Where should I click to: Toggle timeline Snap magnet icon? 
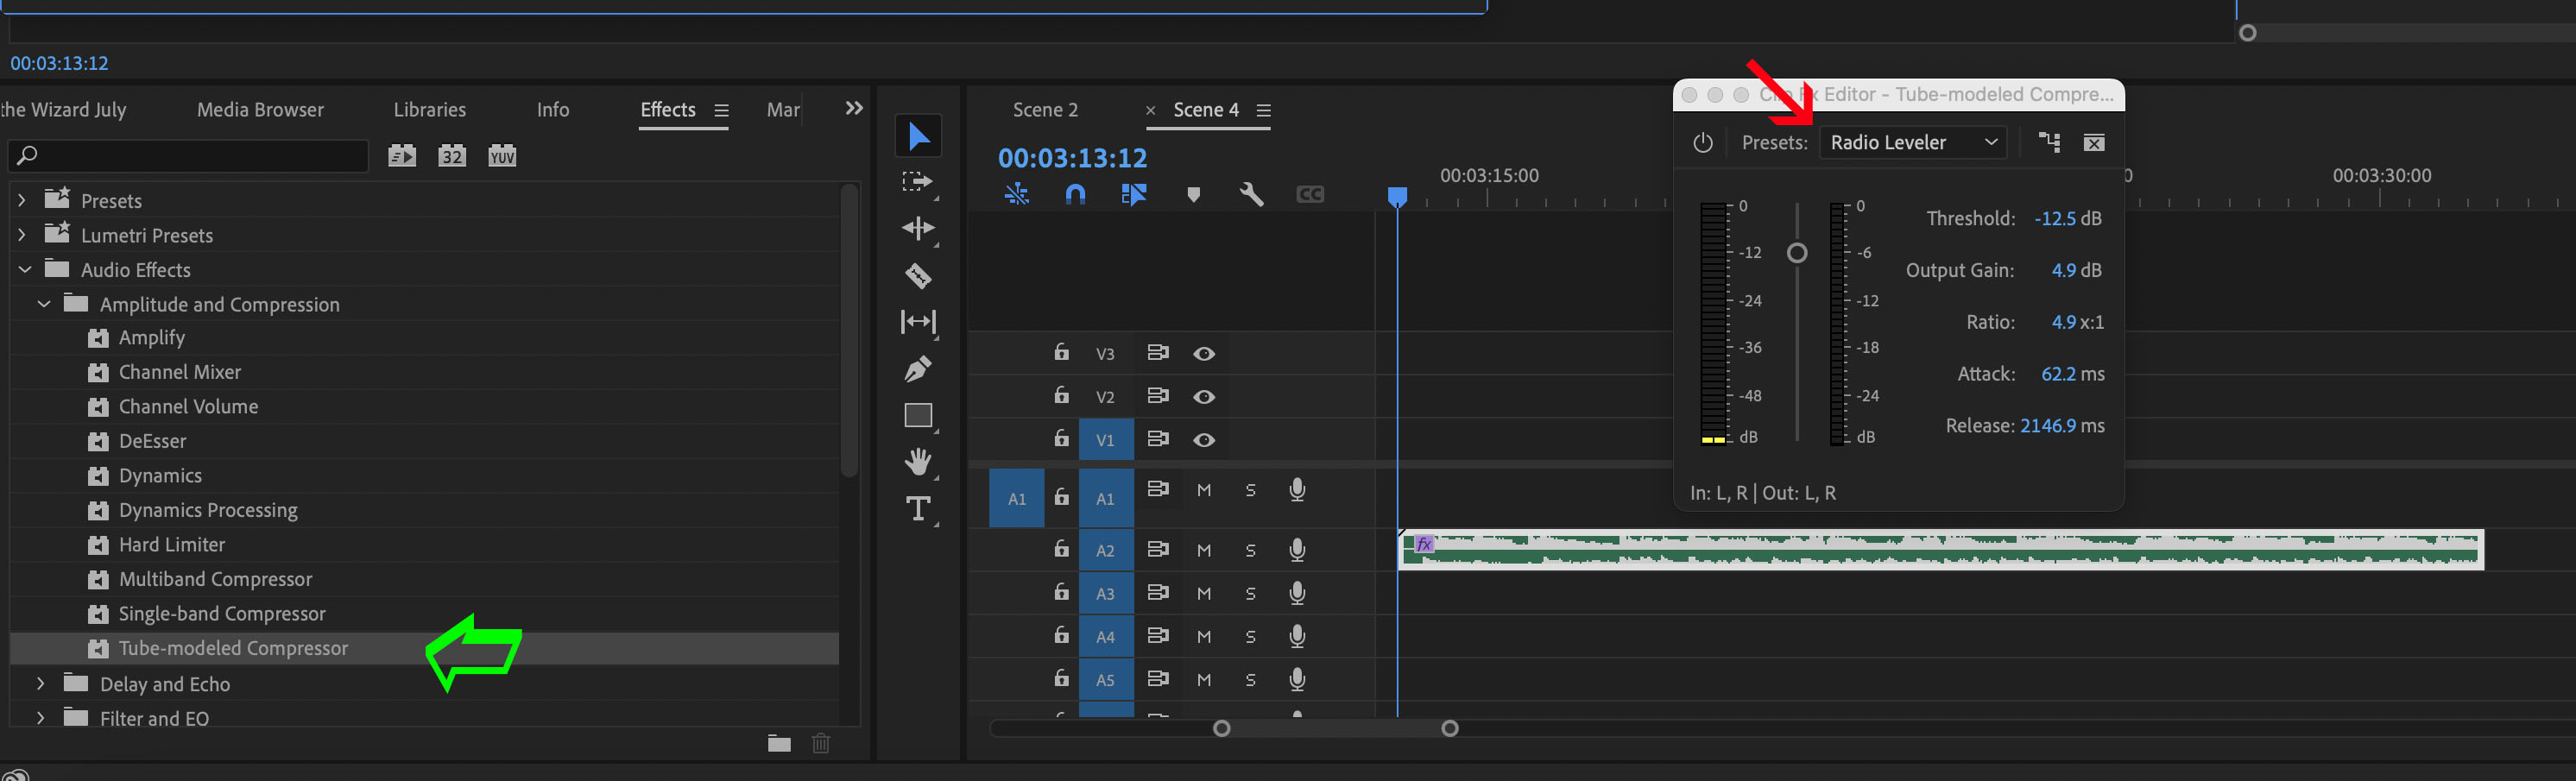[x=1075, y=194]
